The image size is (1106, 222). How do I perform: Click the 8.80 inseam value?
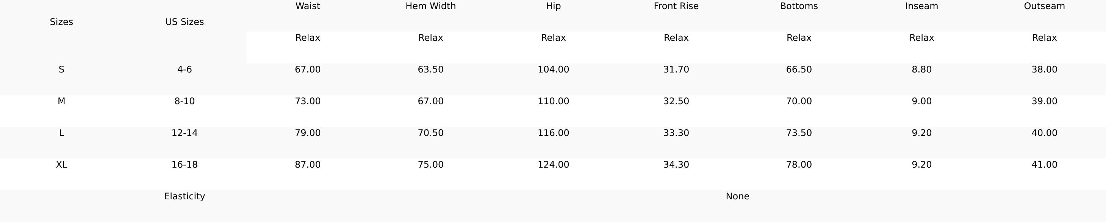coord(922,70)
